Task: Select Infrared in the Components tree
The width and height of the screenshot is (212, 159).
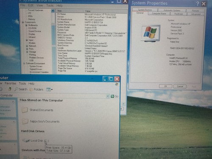Action: coord(32,37)
